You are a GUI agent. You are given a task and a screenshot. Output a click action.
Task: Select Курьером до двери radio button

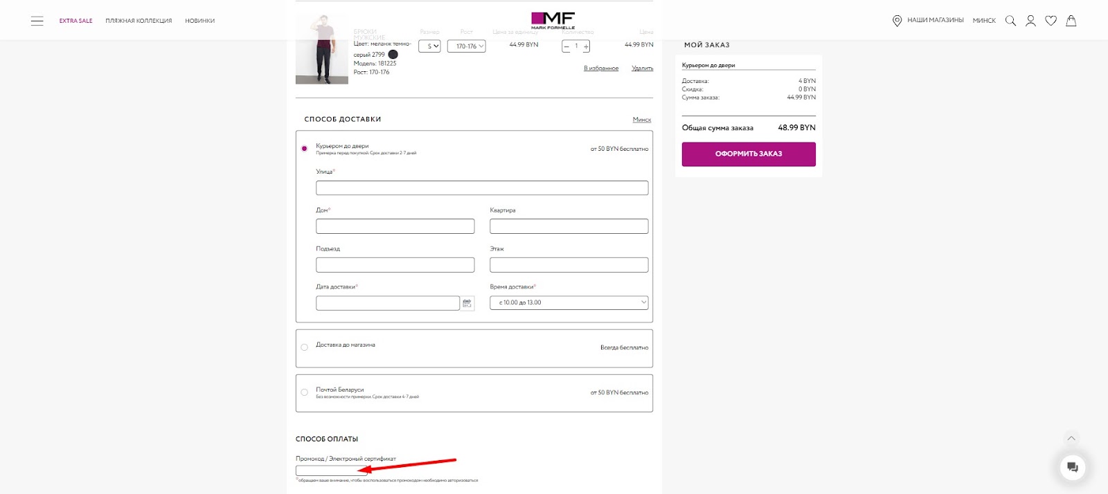click(x=304, y=148)
